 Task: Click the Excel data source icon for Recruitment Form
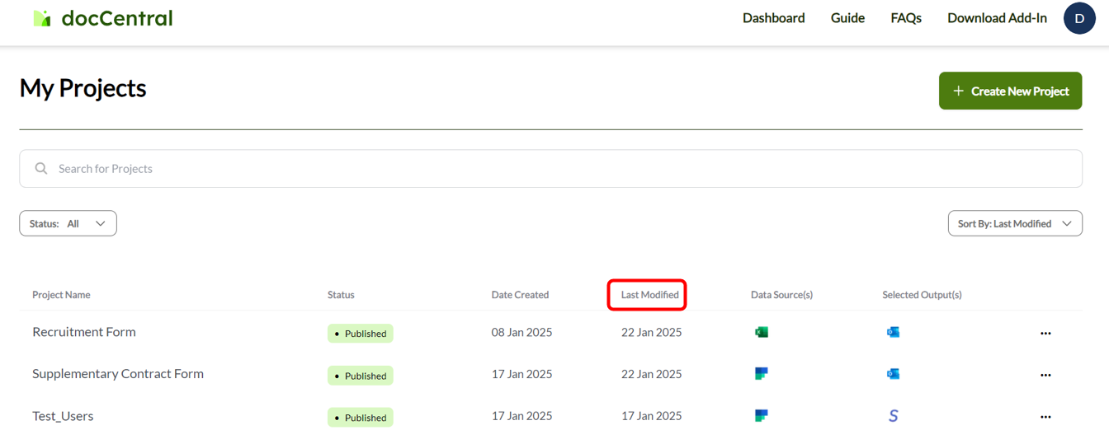(x=762, y=332)
